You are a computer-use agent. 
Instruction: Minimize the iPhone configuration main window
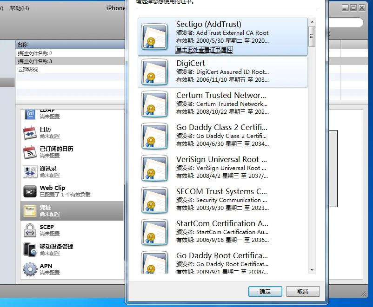click(345, 8)
